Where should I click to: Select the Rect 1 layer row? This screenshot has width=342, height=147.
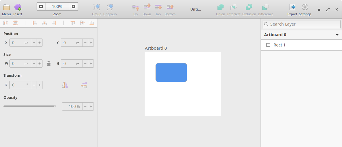click(x=302, y=45)
